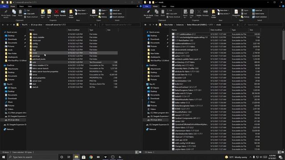Click Copy path in left window ribbon

[x=29, y=14]
